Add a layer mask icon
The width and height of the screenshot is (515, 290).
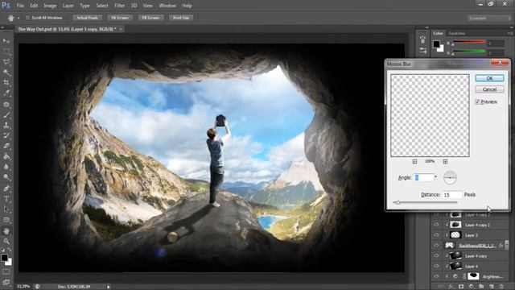tap(461, 287)
